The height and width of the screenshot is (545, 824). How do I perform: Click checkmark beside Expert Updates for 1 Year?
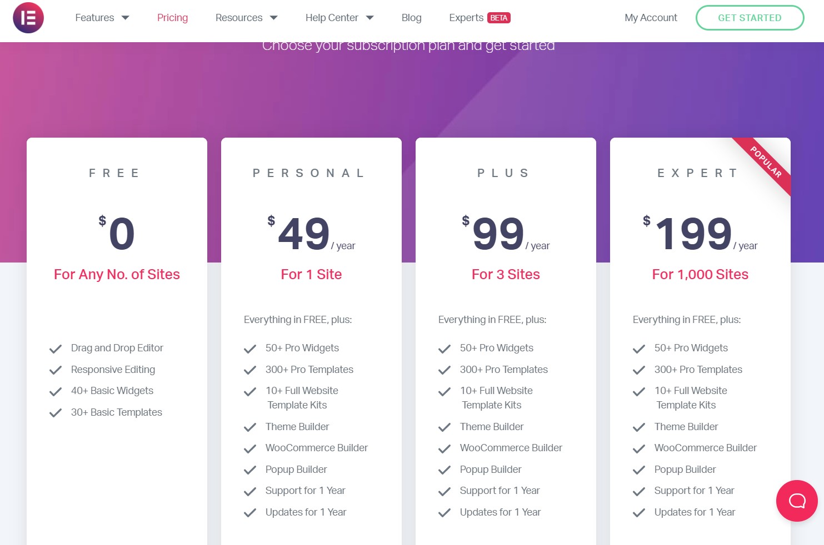[x=639, y=513]
